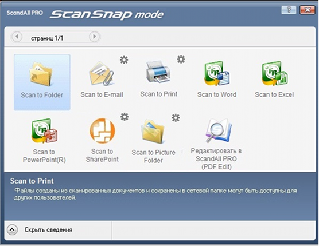Viewport: 319px width, 246px height.
Task: Open settings gear for Scan to Picture Folder
Action: (176, 118)
